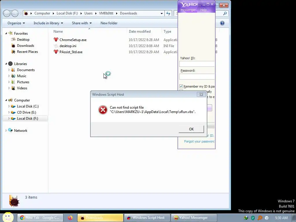Screen dimensions: 296x222
Task: Select PAssist_Std.exe file icon
Action: (56, 52)
